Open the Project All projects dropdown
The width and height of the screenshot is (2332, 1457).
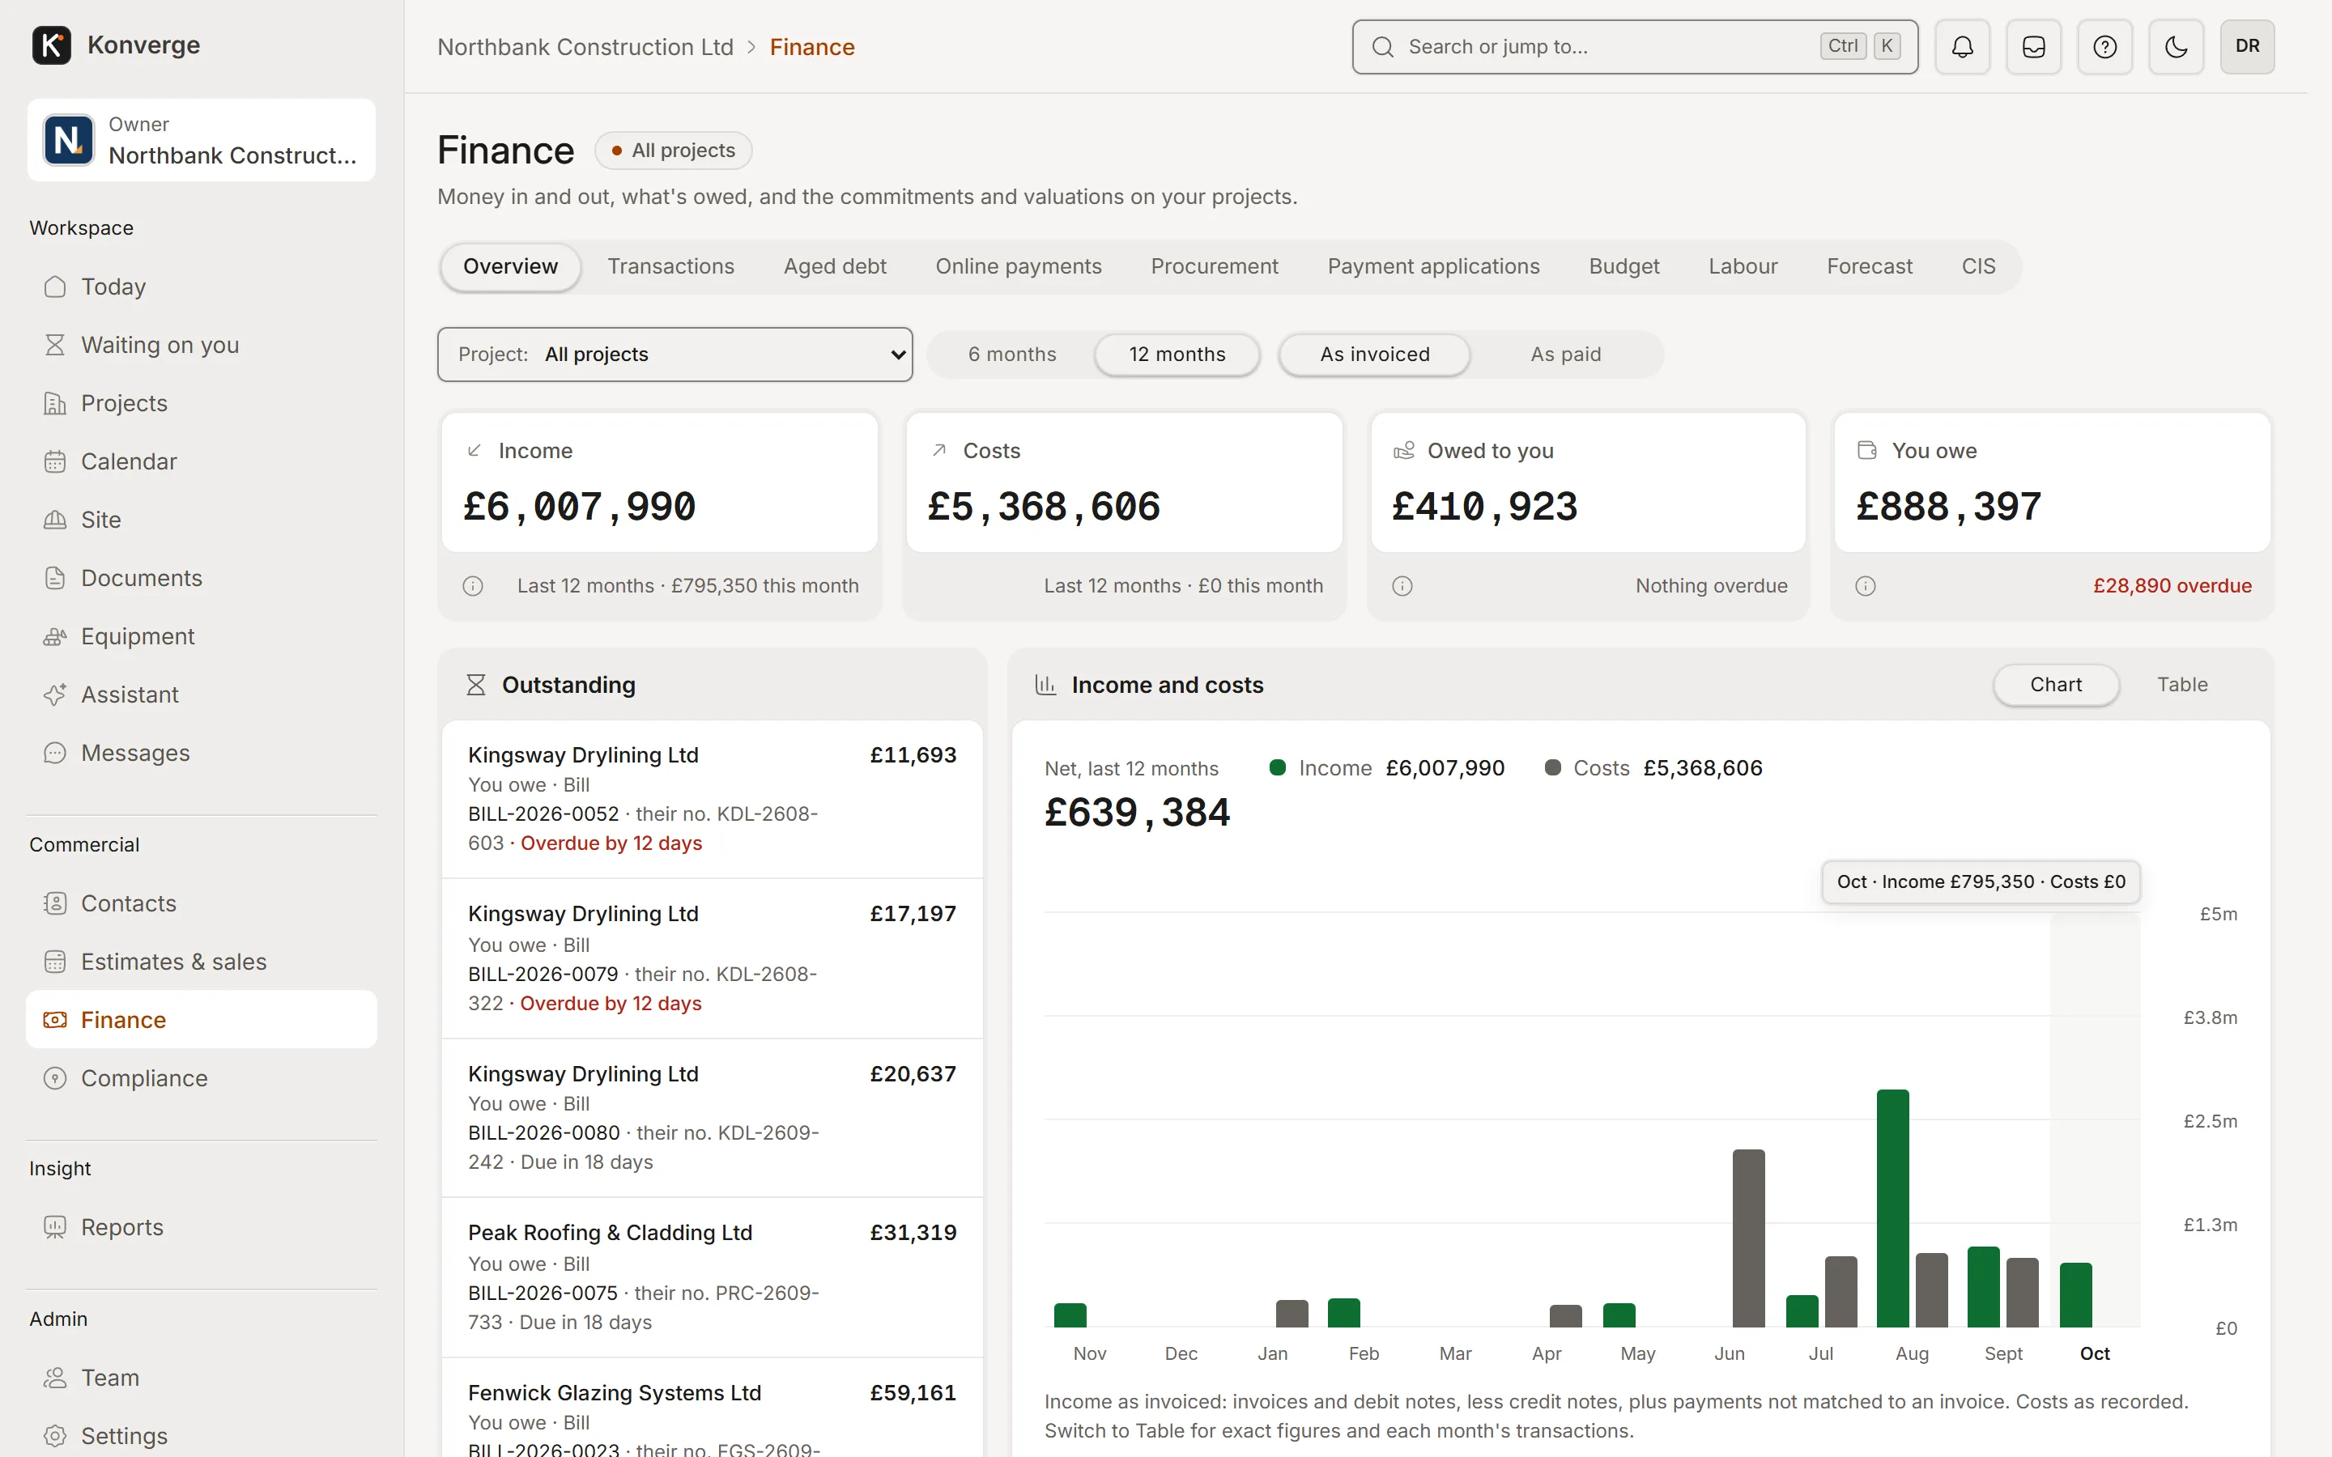(674, 355)
